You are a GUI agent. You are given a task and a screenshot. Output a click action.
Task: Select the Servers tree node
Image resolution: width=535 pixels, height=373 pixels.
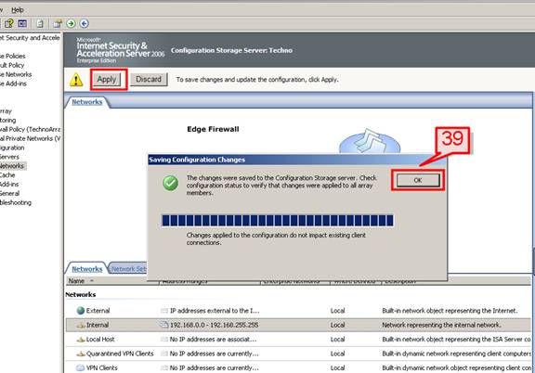(9, 157)
